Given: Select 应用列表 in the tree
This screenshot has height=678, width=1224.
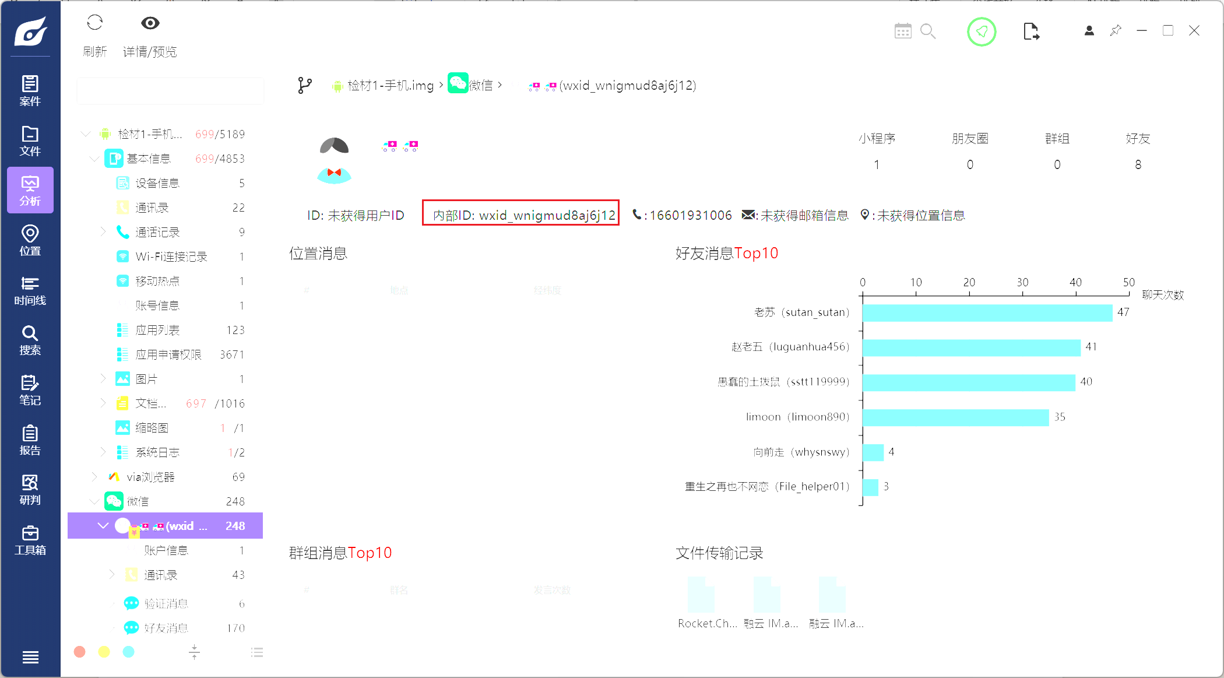Looking at the screenshot, I should click(x=157, y=330).
